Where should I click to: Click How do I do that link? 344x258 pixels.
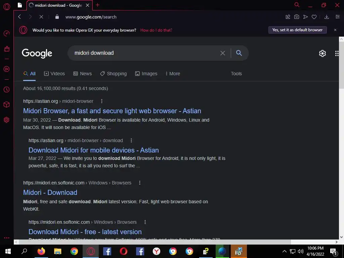156,30
